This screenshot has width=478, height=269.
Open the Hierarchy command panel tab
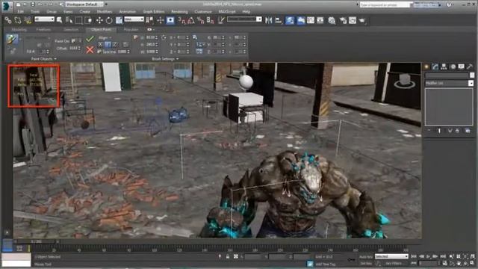coord(444,67)
